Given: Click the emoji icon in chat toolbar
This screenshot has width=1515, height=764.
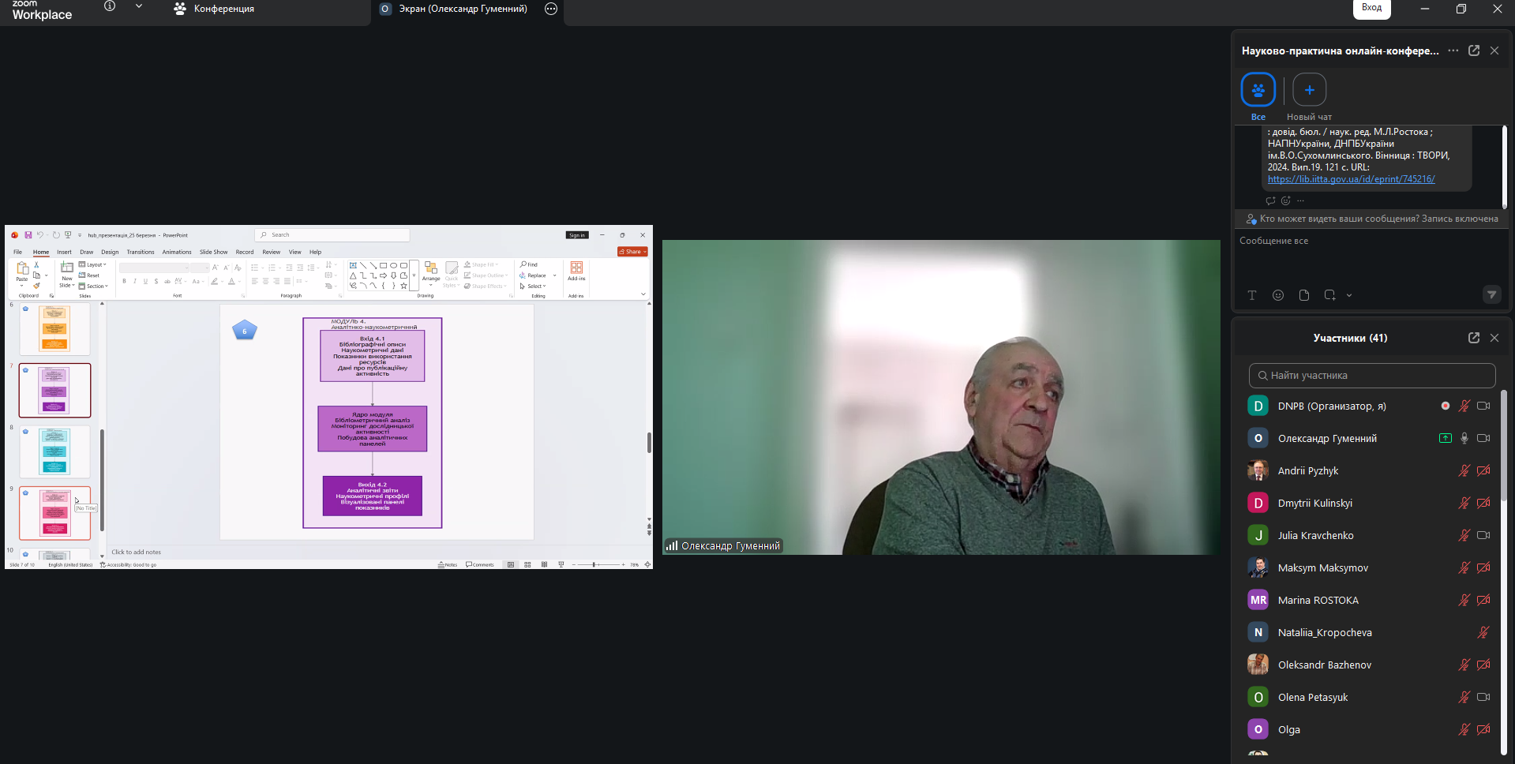Looking at the screenshot, I should (1277, 295).
